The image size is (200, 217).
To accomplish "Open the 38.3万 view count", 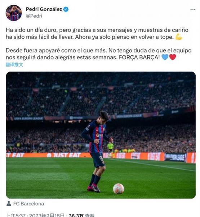I will click(76, 215).
